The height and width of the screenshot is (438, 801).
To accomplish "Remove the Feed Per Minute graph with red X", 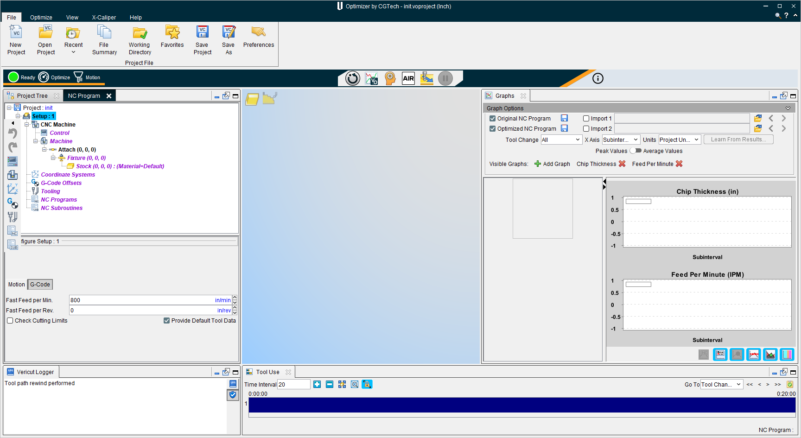I will pos(679,164).
